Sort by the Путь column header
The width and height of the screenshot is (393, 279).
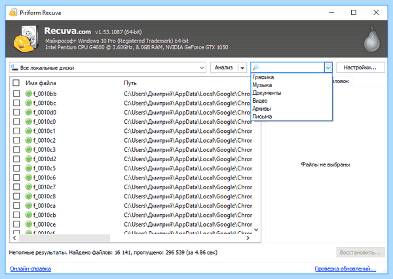130,83
